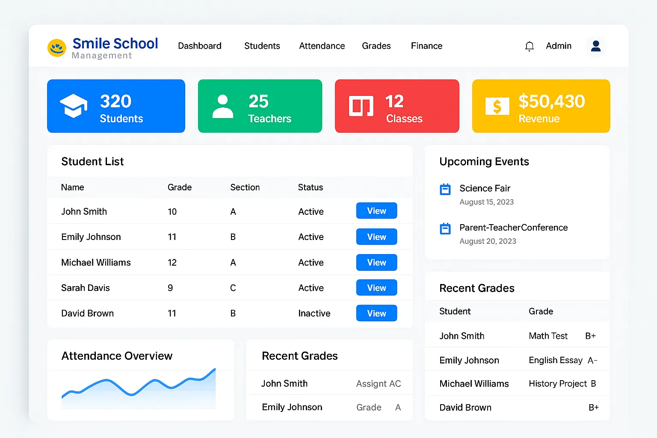Open the admin user profile avatar

(595, 46)
